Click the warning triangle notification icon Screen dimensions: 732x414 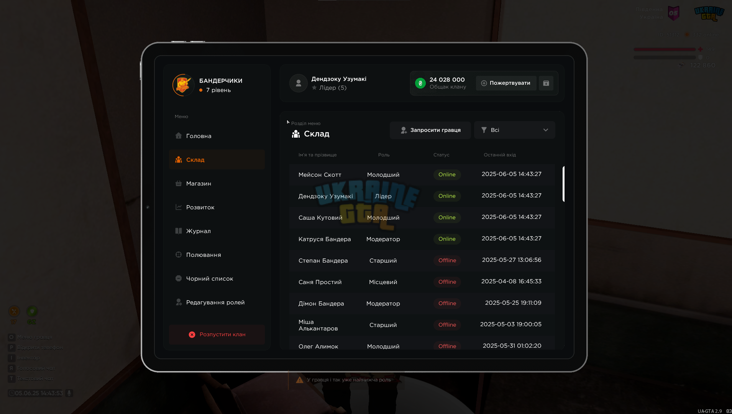(300, 380)
